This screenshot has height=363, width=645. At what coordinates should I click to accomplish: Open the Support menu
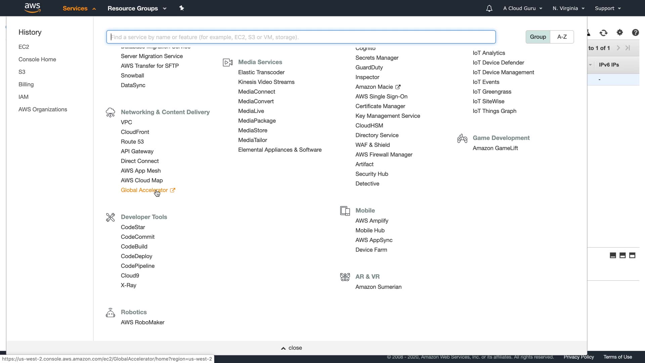(608, 8)
